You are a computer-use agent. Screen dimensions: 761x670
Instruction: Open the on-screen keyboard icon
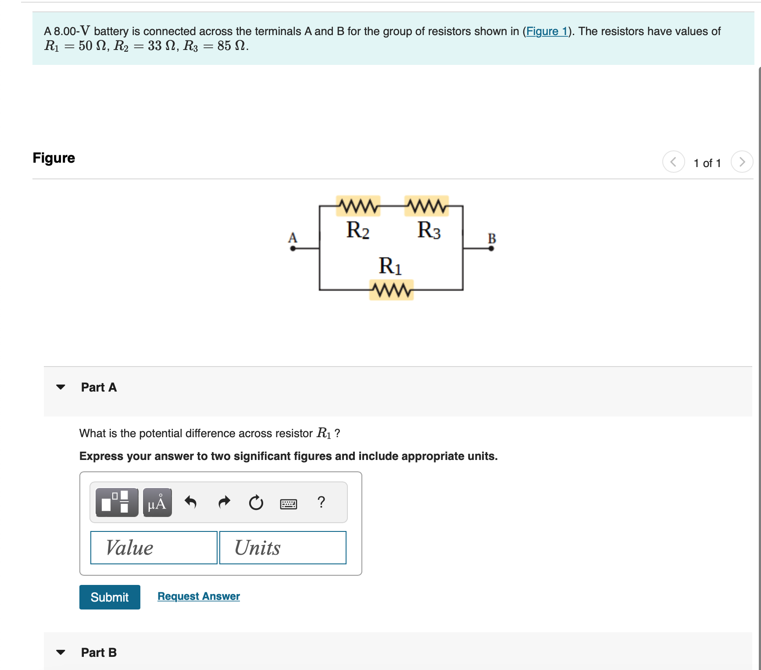(289, 503)
